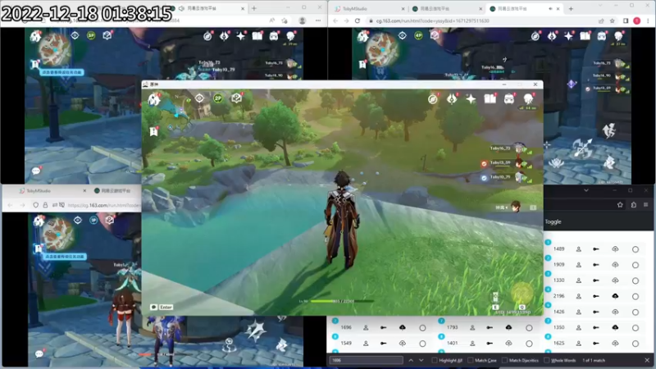Open the Firefox list-all-tabs chevron
The width and height of the screenshot is (656, 369).
tap(585, 190)
